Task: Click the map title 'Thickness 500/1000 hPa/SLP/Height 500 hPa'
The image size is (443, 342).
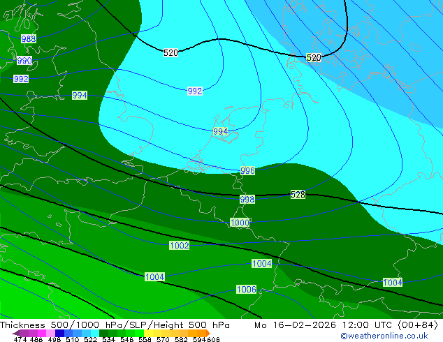Action: [x=115, y=325]
